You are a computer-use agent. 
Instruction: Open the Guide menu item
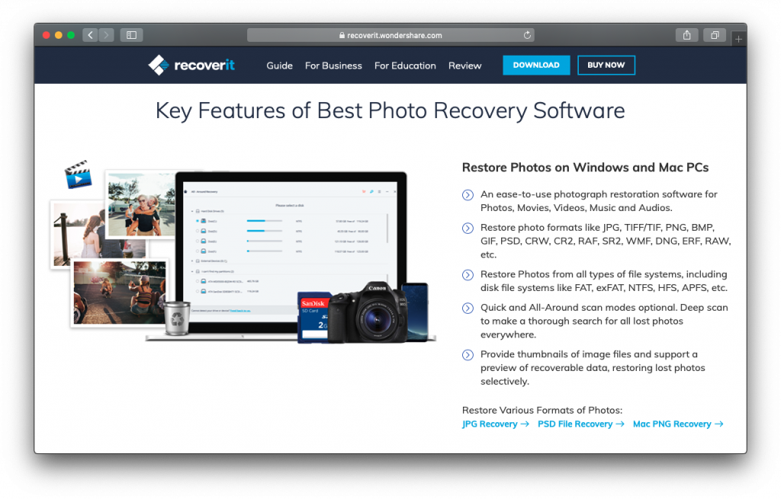[279, 66]
